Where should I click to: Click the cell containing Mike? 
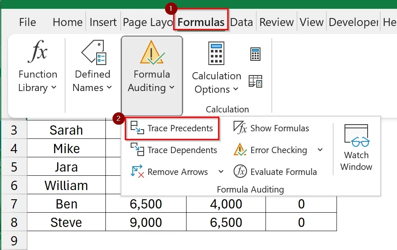coord(66,148)
